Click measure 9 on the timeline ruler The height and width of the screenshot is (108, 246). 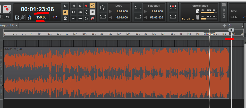(40, 34)
